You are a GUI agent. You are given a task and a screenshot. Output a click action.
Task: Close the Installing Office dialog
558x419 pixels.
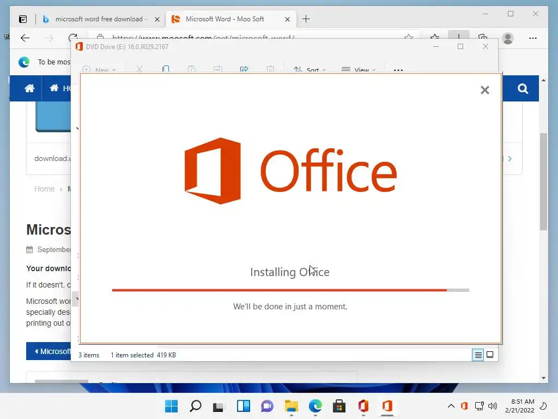coord(484,90)
